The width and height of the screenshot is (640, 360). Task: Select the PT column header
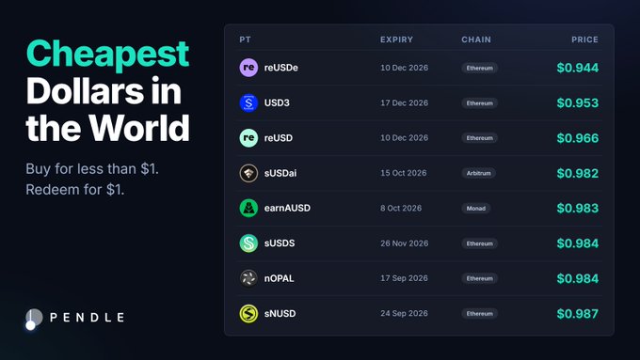[x=245, y=39]
